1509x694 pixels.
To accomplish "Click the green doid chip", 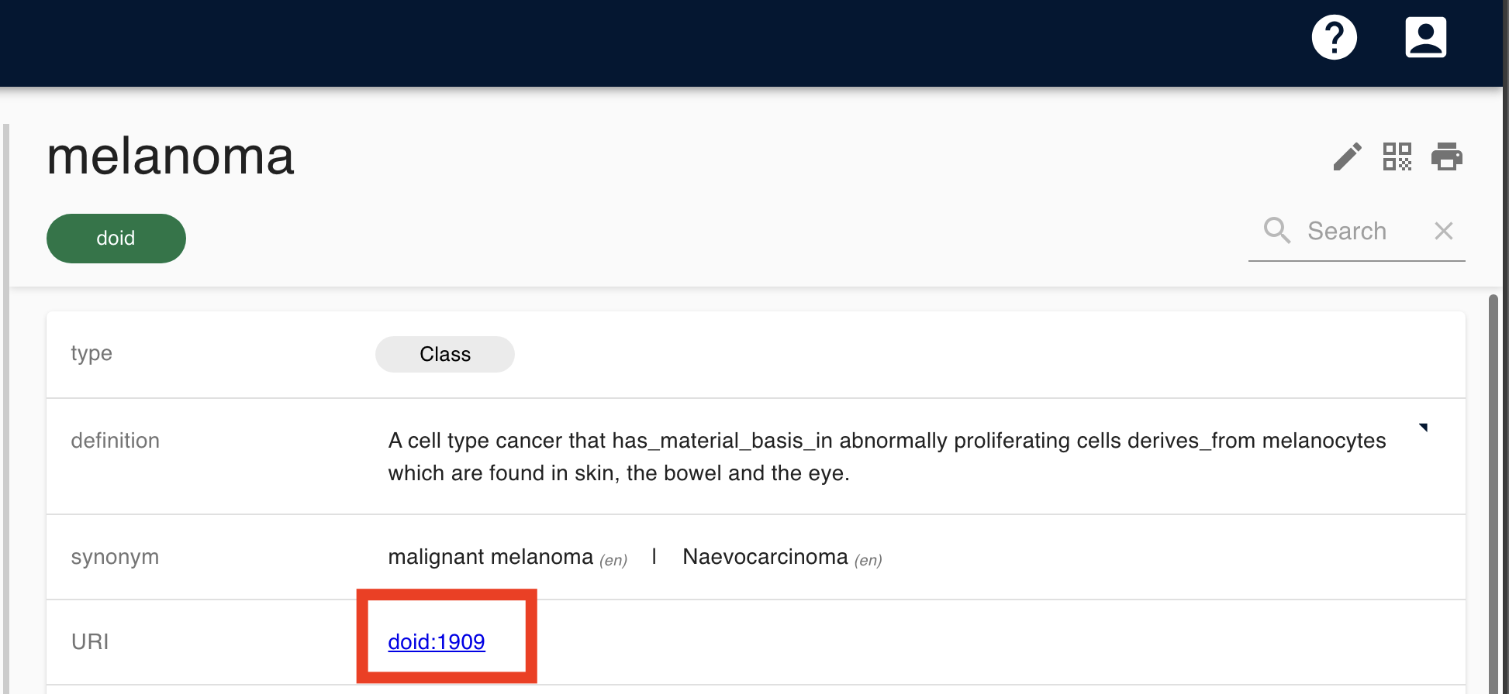I will (x=116, y=239).
